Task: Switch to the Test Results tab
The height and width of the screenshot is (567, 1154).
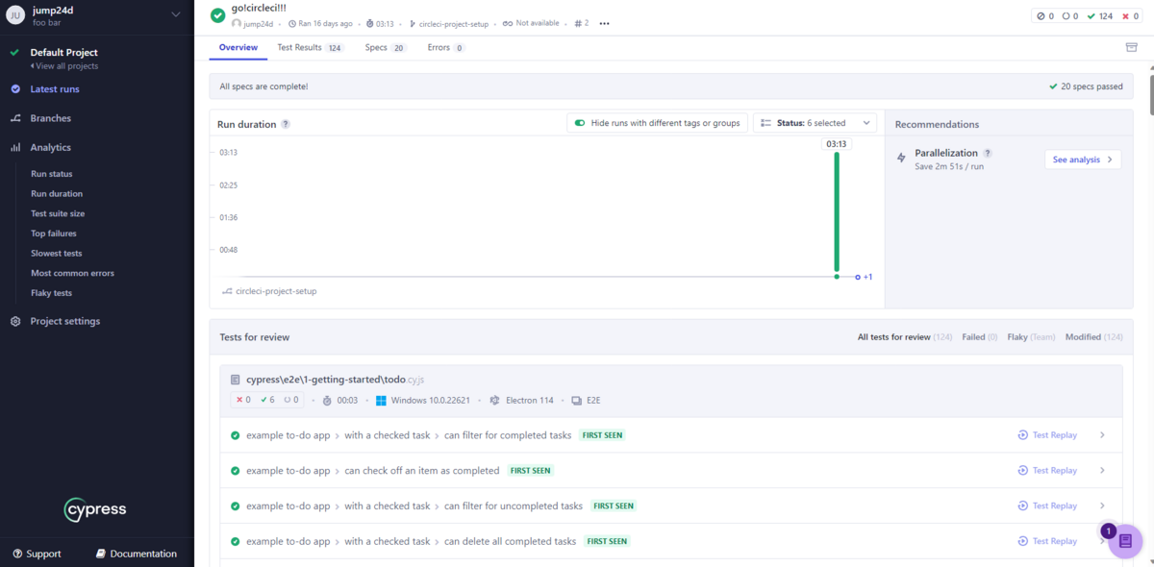Action: point(310,47)
